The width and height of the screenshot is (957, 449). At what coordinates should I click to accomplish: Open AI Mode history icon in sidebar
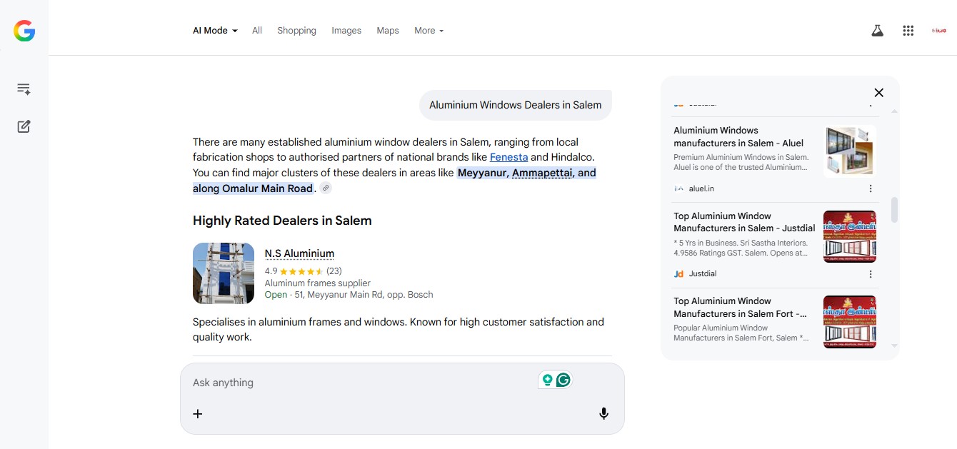tap(24, 89)
